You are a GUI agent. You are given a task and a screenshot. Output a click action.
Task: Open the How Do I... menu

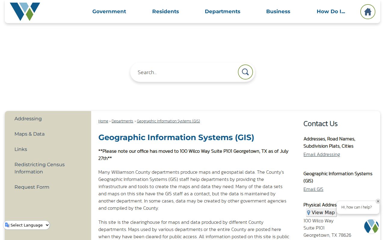pyautogui.click(x=331, y=11)
